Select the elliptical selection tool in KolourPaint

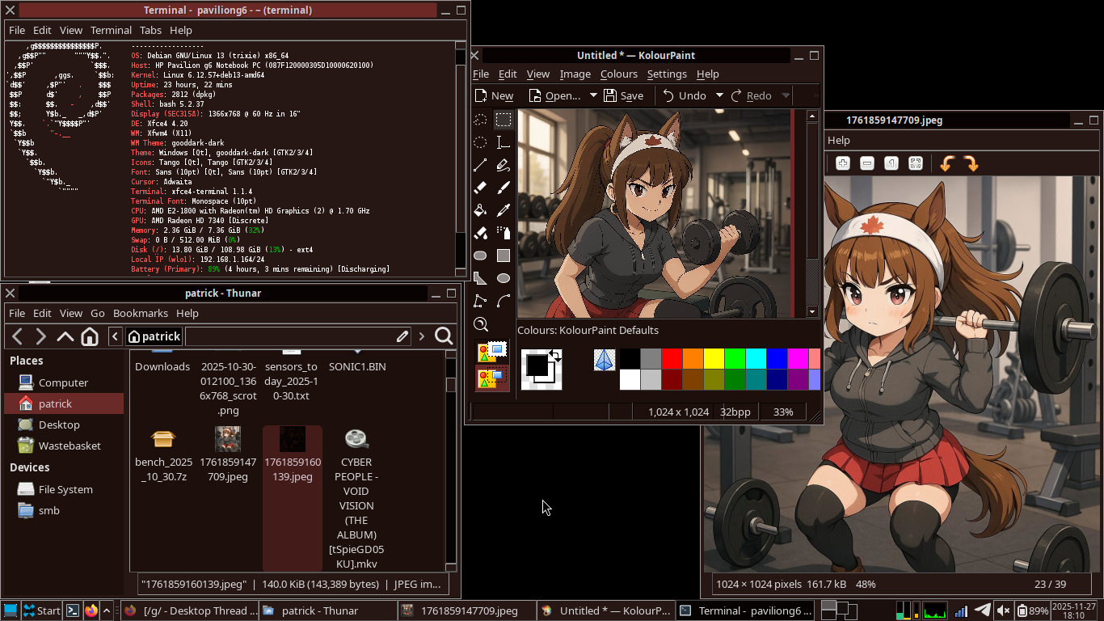480,142
